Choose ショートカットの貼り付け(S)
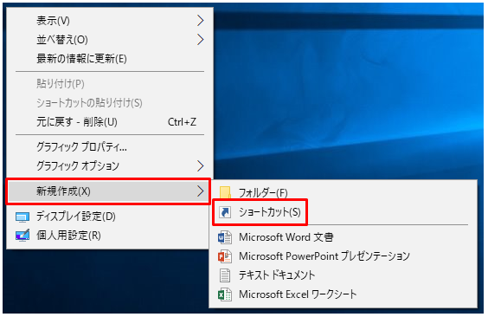The width and height of the screenshot is (488, 317). [x=110, y=103]
